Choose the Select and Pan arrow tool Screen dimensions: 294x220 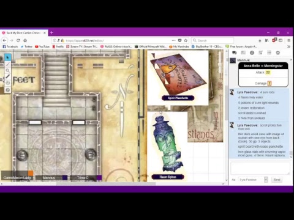tap(7, 57)
